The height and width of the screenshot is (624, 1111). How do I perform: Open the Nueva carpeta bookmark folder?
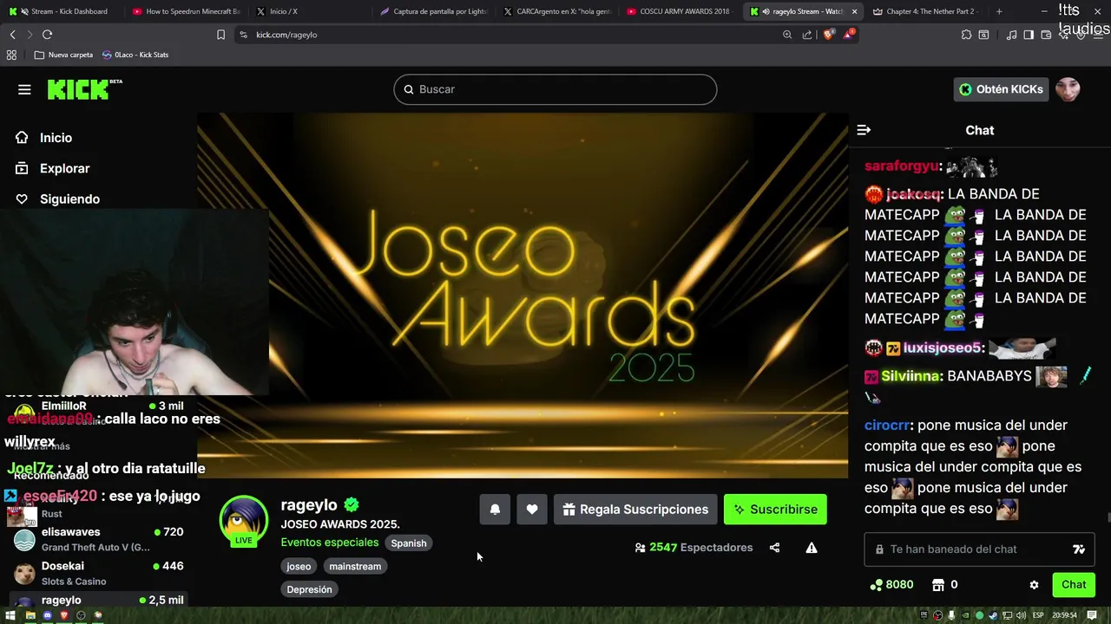coord(63,55)
